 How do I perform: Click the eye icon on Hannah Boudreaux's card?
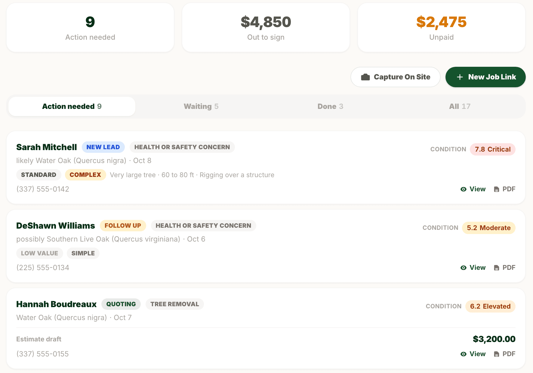tap(464, 354)
